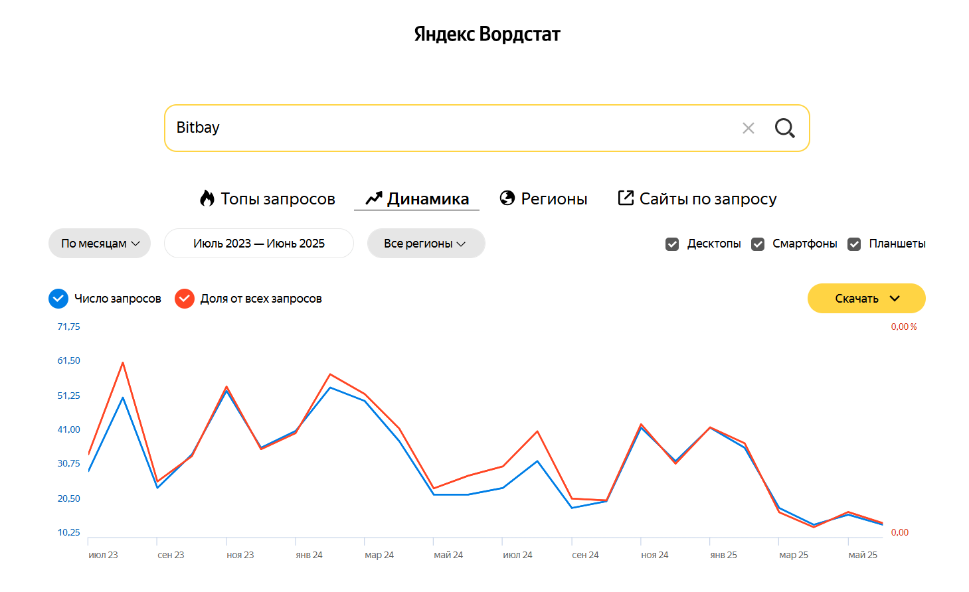The width and height of the screenshot is (969, 592).
Task: Toggle the red Доля от всех запросов marker
Action: (x=184, y=299)
